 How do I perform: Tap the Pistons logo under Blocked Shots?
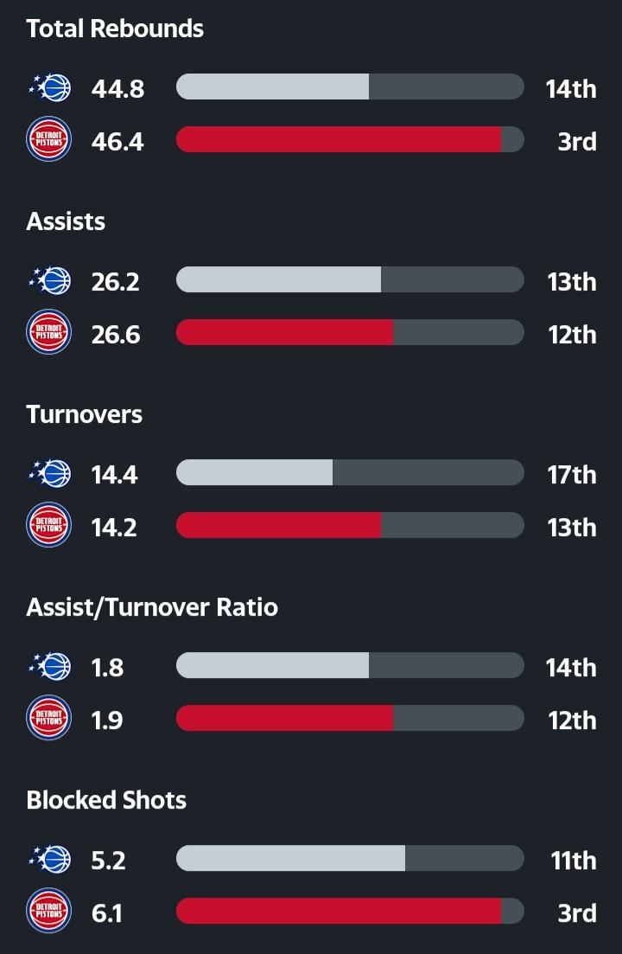click(49, 912)
